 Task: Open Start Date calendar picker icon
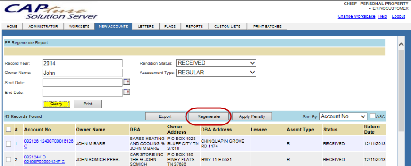[127, 82]
